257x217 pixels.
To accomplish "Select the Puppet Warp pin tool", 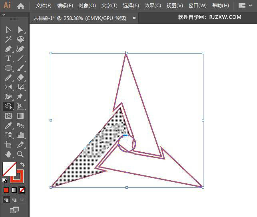I will point(20,97).
